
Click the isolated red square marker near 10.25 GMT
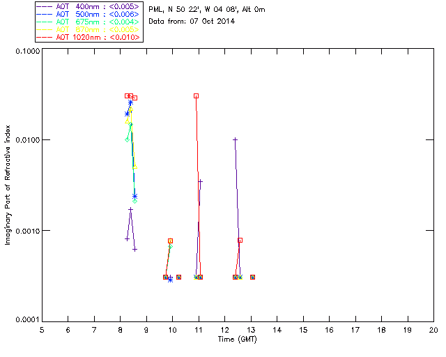(178, 278)
